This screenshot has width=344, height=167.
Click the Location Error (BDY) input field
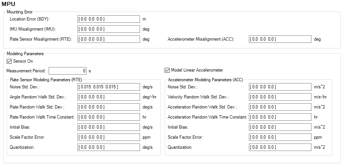(x=109, y=19)
